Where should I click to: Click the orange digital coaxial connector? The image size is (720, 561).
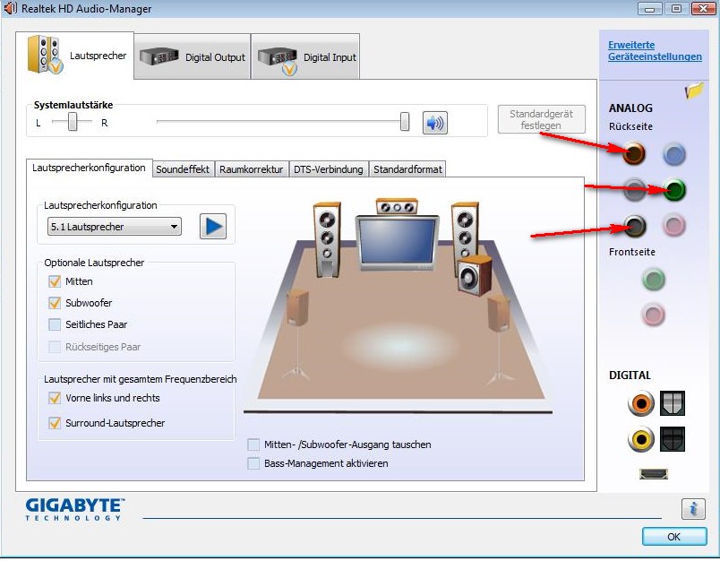[640, 403]
